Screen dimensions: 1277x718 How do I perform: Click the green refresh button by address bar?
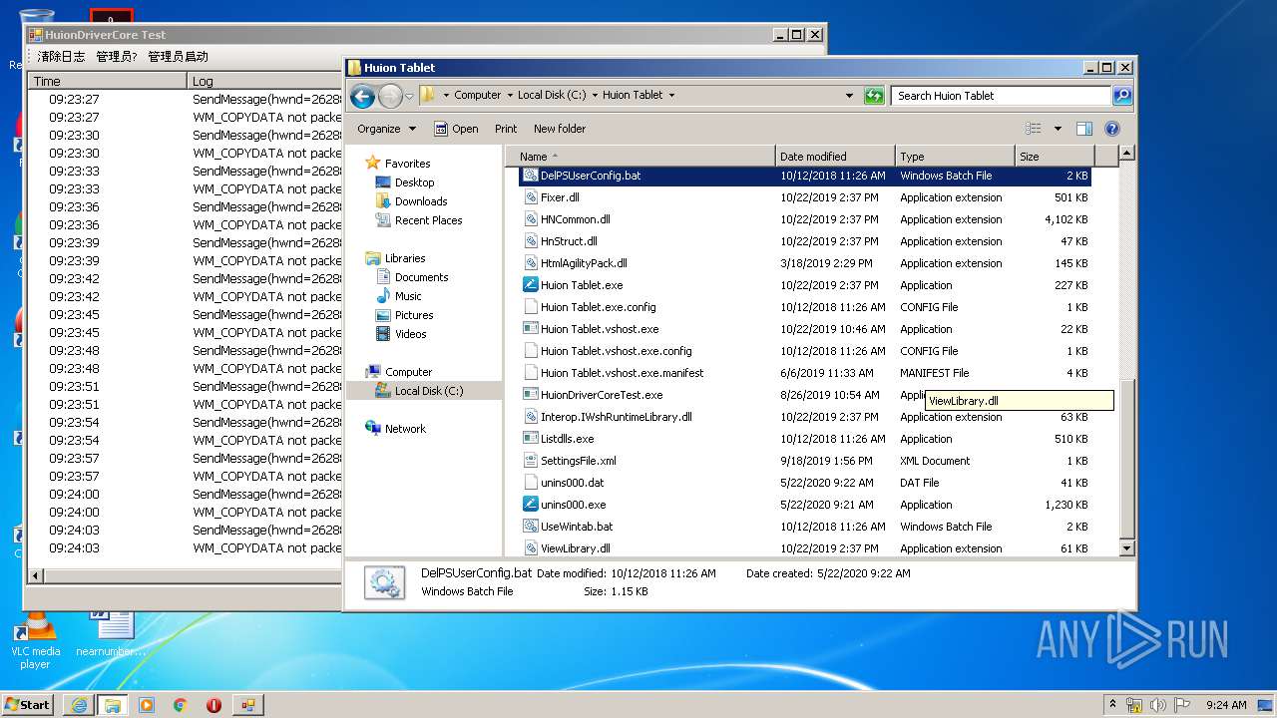pyautogui.click(x=874, y=96)
